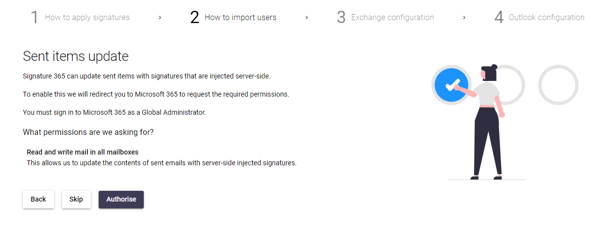Image resolution: width=609 pixels, height=231 pixels.
Task: Go back with the Back button
Action: tap(38, 200)
